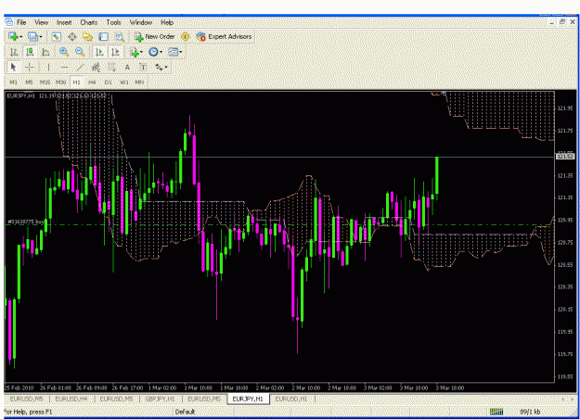Click the New Order button
The image size is (580, 419).
coord(155,36)
